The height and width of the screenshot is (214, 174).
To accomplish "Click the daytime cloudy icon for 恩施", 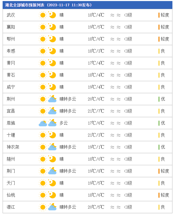I will [43, 123].
